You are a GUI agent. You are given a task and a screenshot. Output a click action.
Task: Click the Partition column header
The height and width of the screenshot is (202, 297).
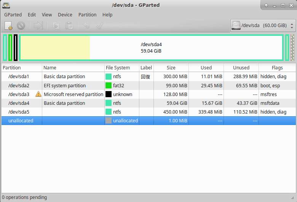pyautogui.click(x=22, y=68)
